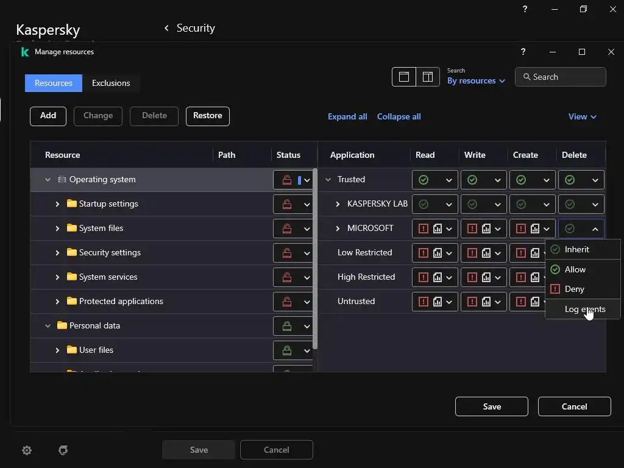Click Protected applications folder icon

tap(72, 301)
